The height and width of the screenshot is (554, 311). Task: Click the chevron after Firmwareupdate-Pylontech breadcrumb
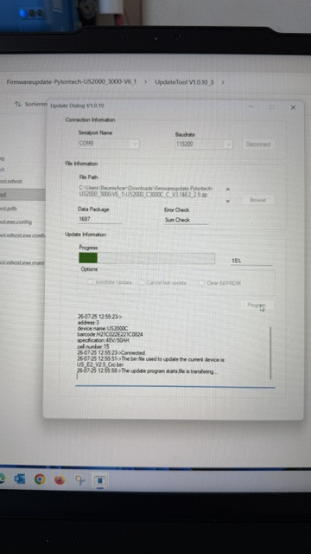point(146,82)
